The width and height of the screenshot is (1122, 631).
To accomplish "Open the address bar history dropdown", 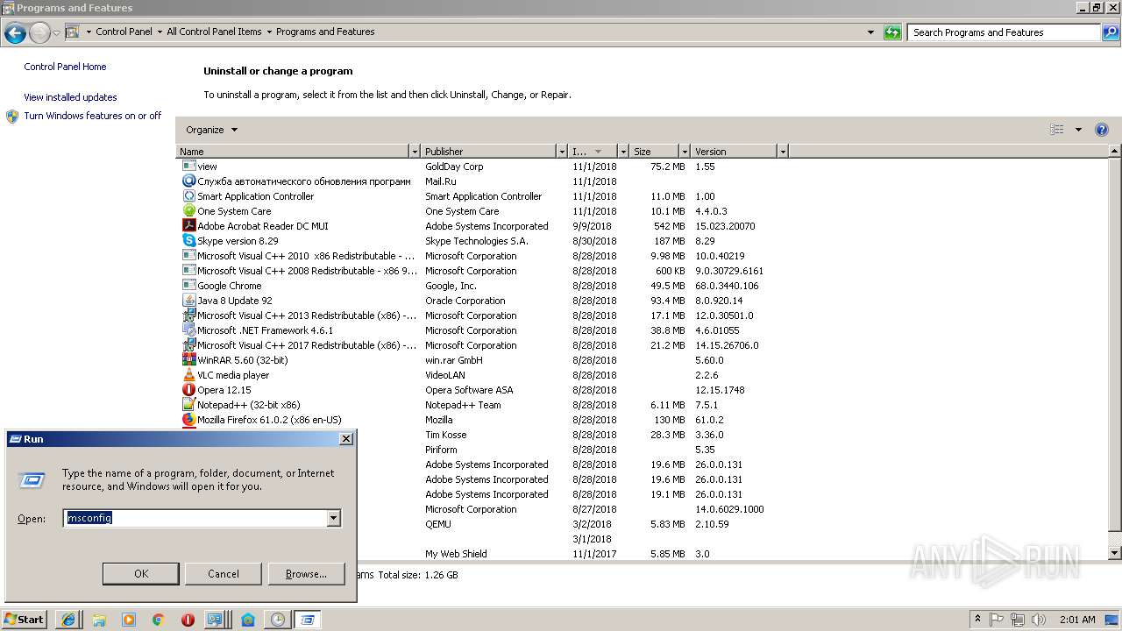I will click(870, 32).
